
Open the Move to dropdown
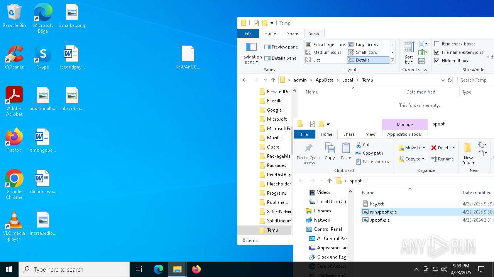click(x=412, y=148)
